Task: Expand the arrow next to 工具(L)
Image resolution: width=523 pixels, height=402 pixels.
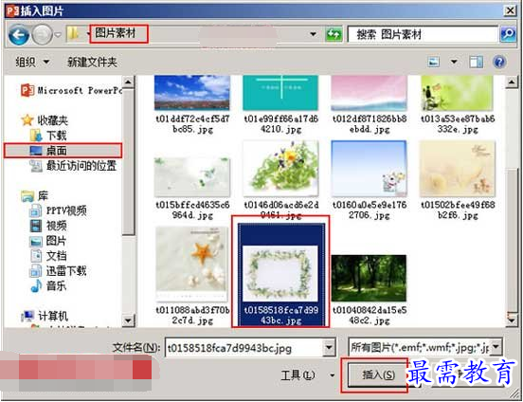Action: [x=333, y=375]
